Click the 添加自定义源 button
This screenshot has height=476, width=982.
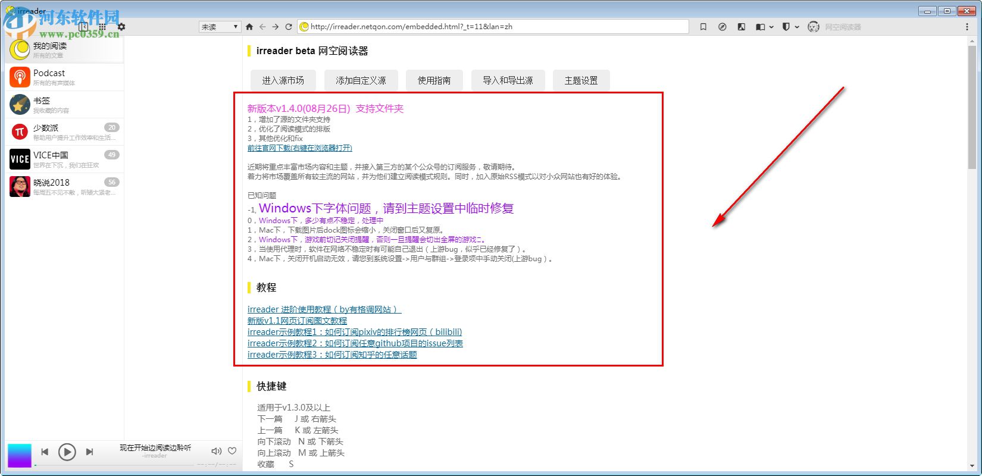click(x=361, y=80)
